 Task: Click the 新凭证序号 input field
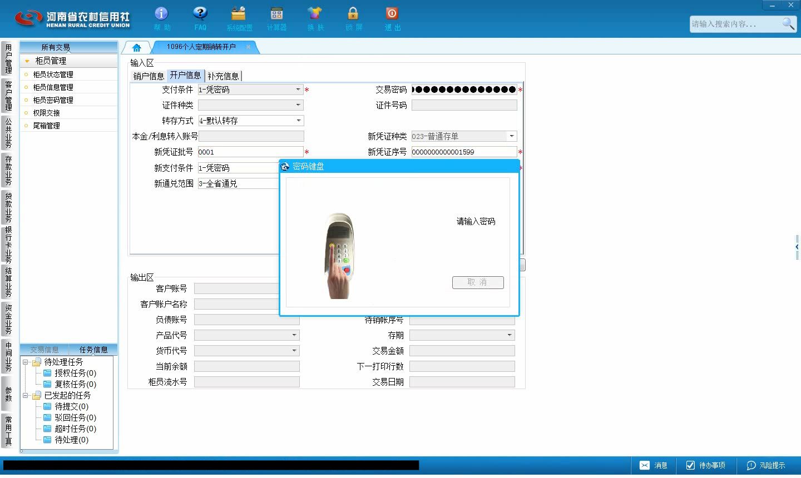tap(464, 152)
